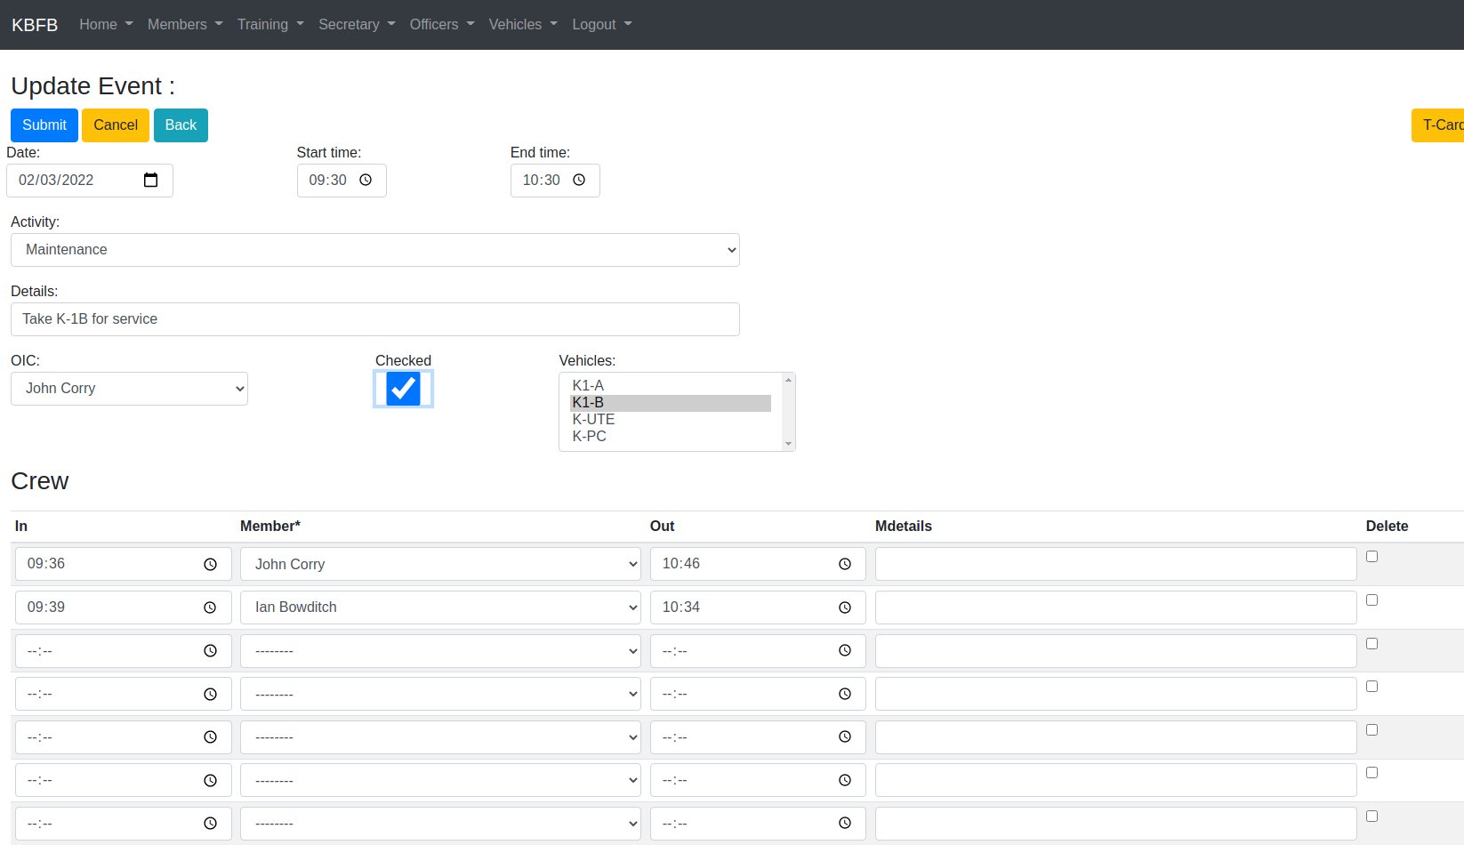Image resolution: width=1464 pixels, height=861 pixels.
Task: Tick Delete checkbox for Ian Bowditch row
Action: point(1371,600)
